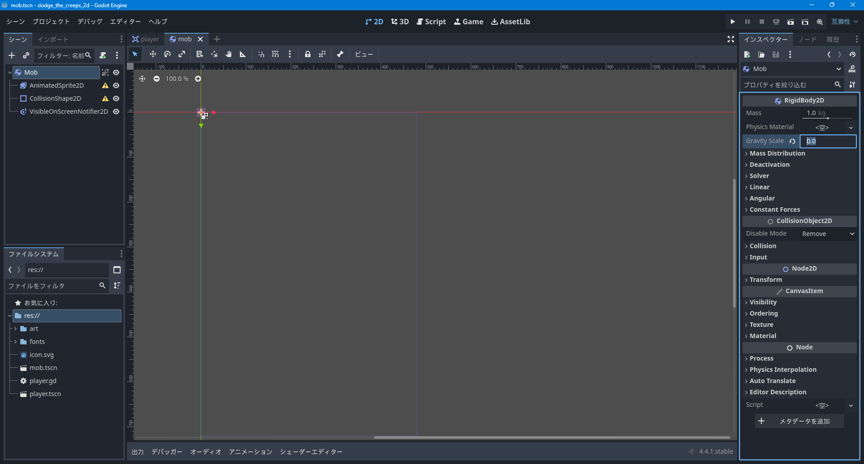Switch to the player scene tab
This screenshot has height=464, width=864.
(x=146, y=39)
